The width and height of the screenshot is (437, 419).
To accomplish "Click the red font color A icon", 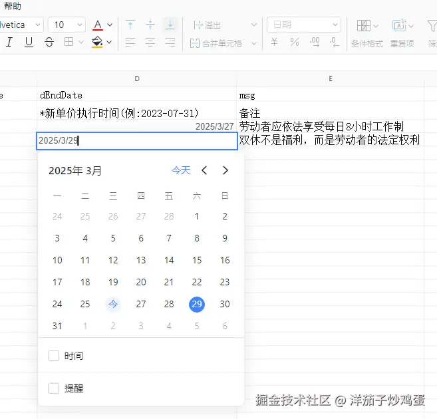I will (x=98, y=25).
